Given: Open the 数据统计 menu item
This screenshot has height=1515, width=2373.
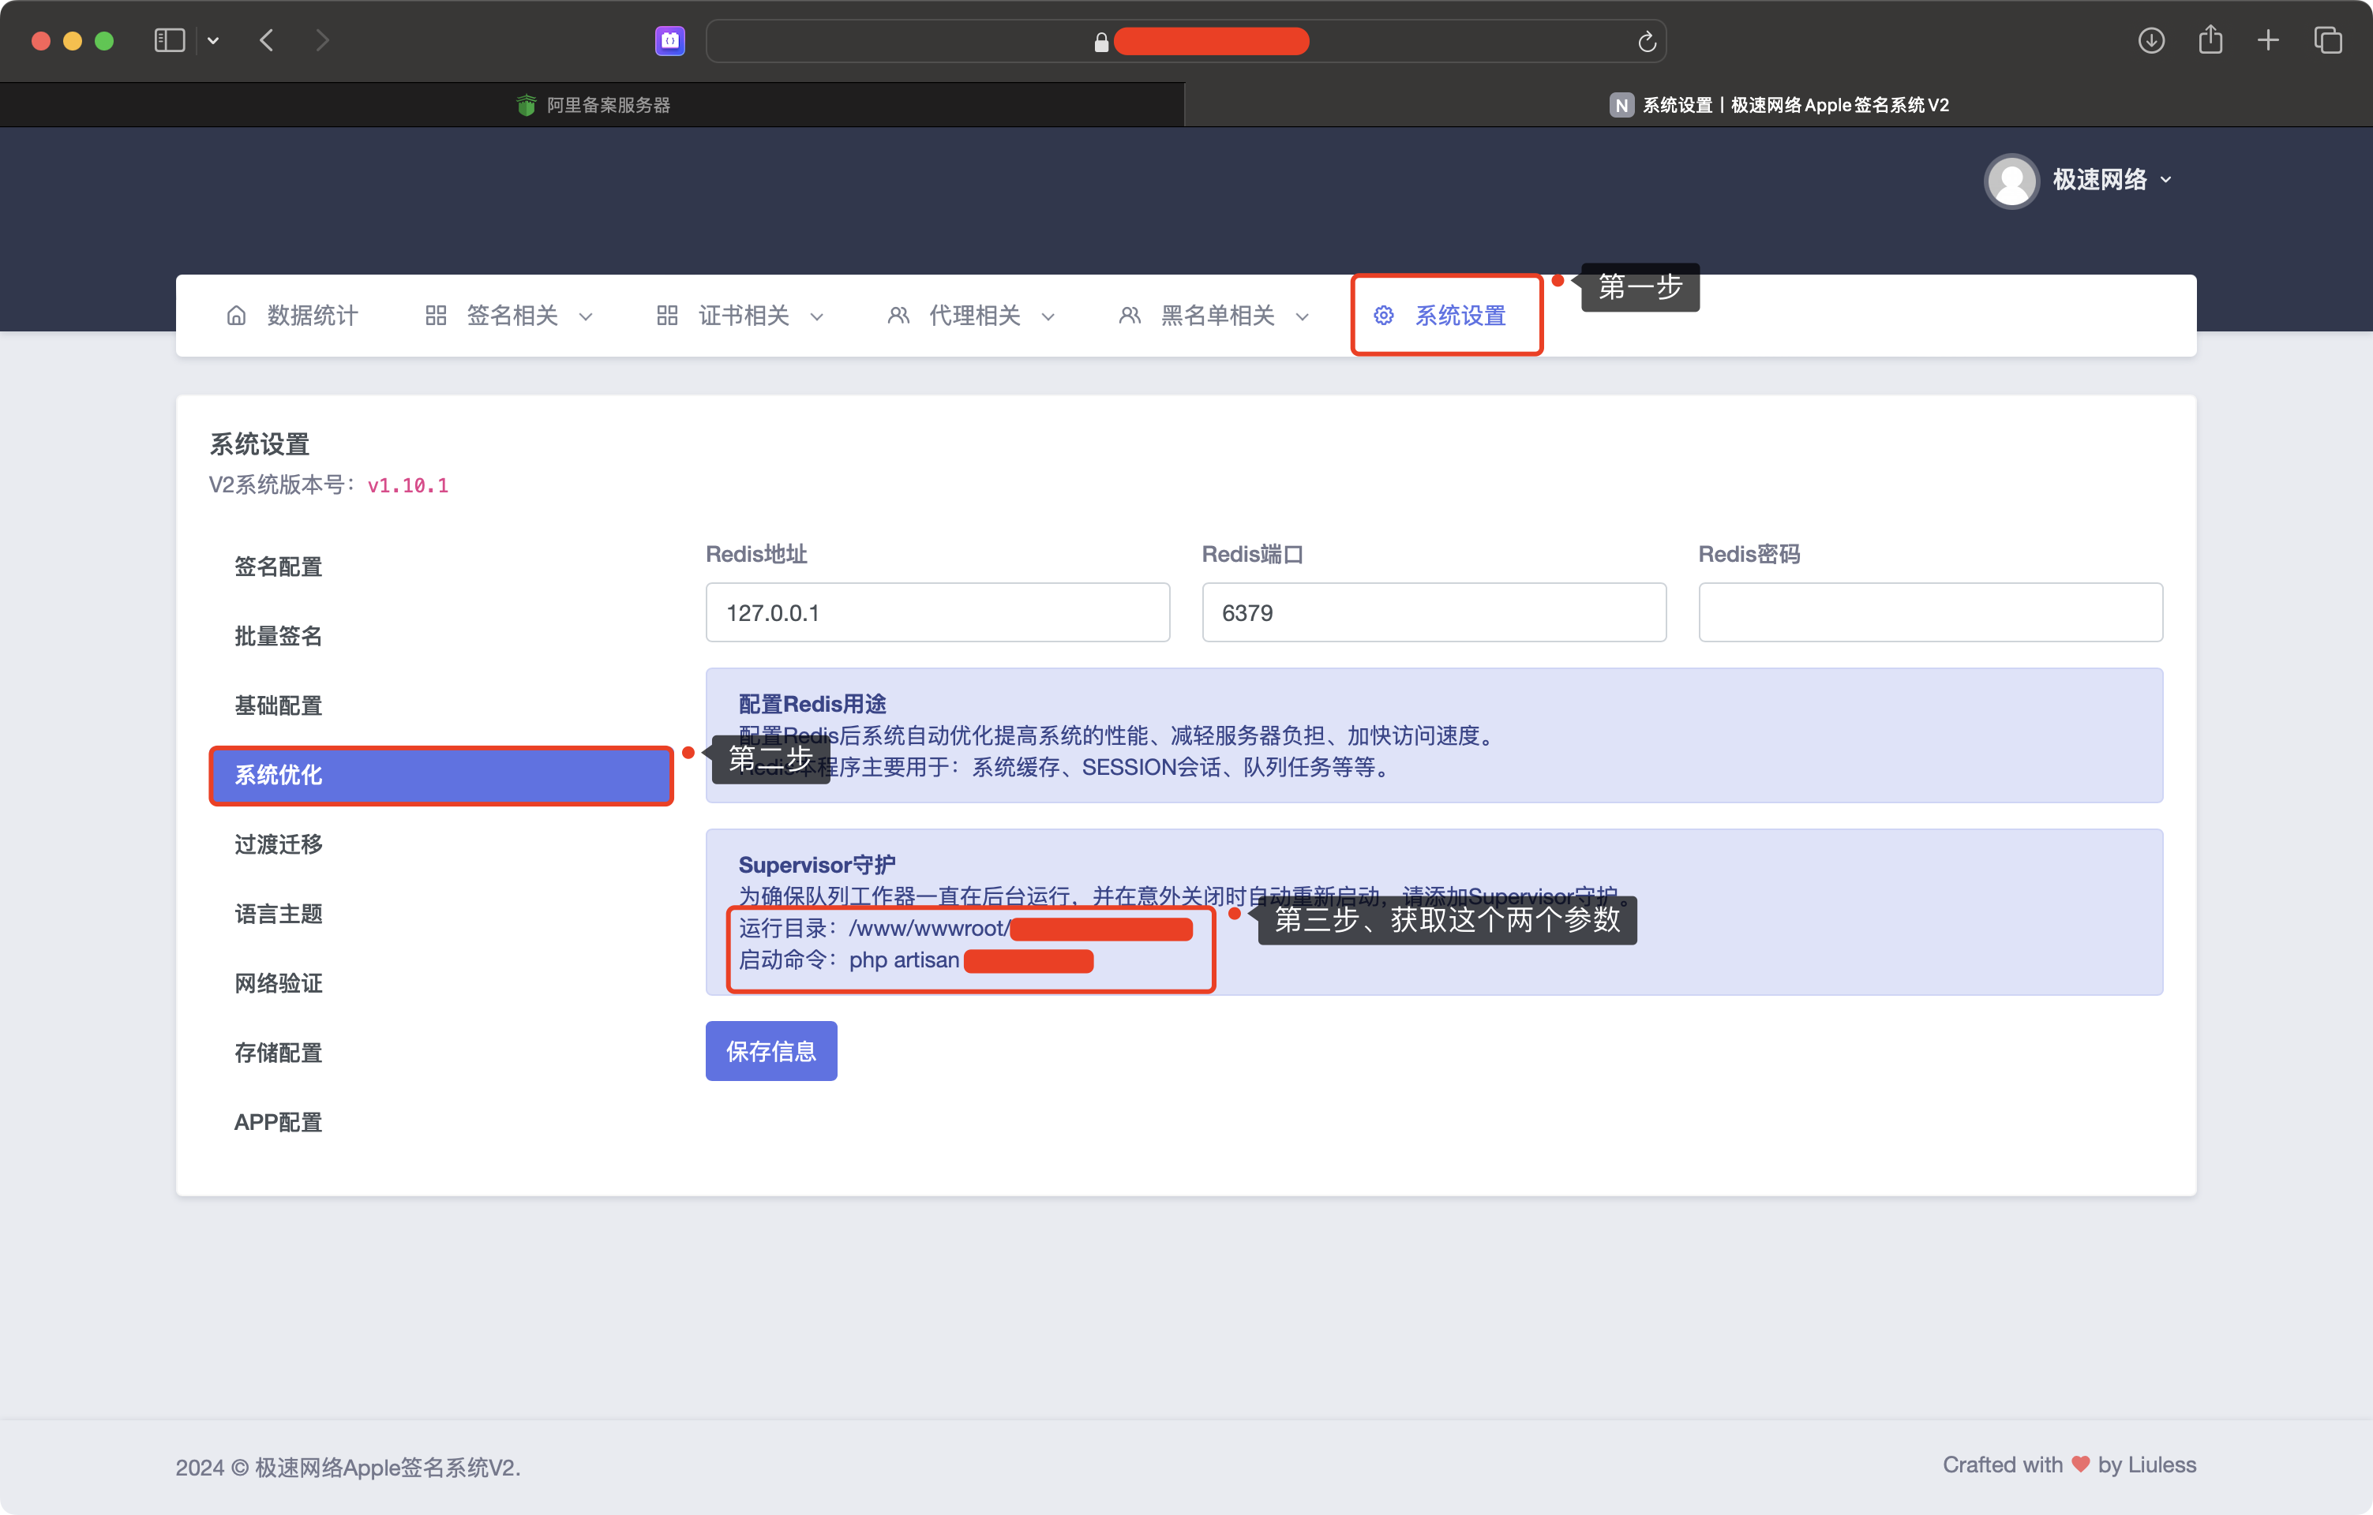Looking at the screenshot, I should coord(293,315).
